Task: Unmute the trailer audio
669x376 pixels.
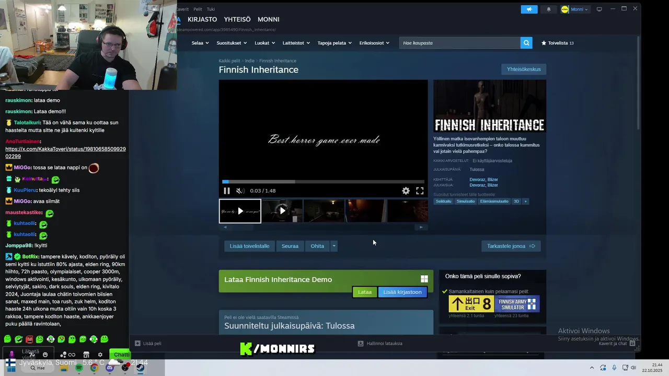Action: pos(240,191)
